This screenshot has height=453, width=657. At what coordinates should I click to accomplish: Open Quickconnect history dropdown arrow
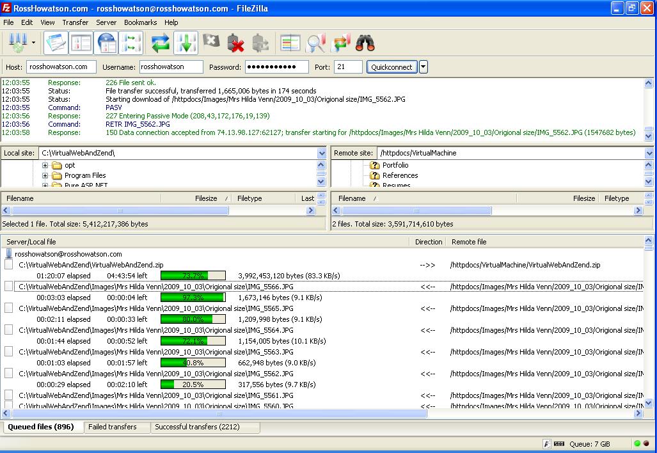(x=423, y=67)
